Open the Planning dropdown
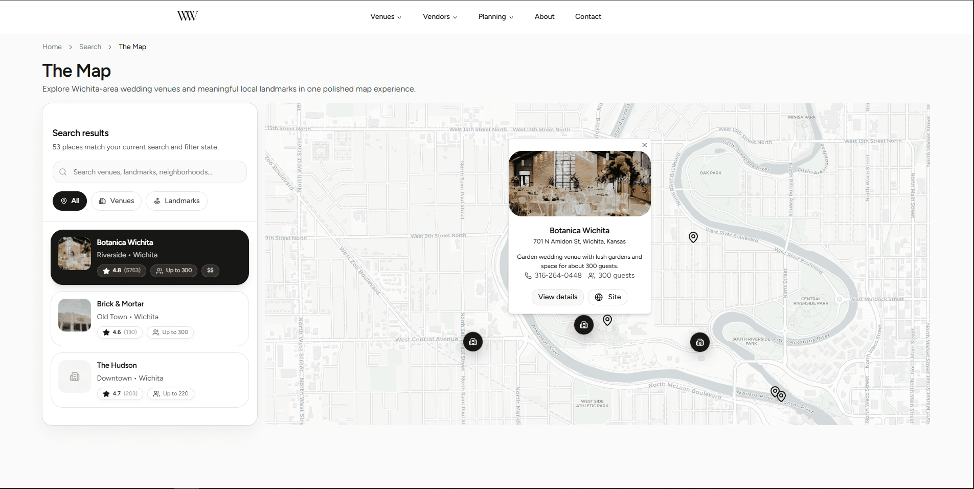 (495, 16)
